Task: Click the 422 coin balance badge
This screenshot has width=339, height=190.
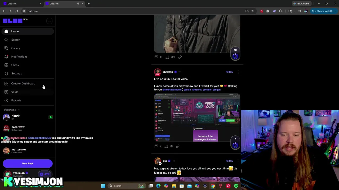Action: [44, 174]
